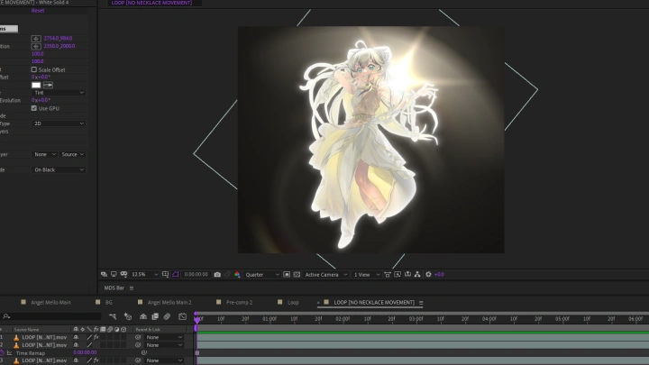Uncheck the Use GPU checkbox
The height and width of the screenshot is (365, 649).
[x=34, y=108]
